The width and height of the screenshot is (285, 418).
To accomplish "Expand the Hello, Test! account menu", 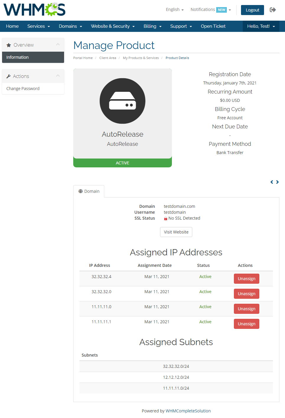I will (x=261, y=26).
